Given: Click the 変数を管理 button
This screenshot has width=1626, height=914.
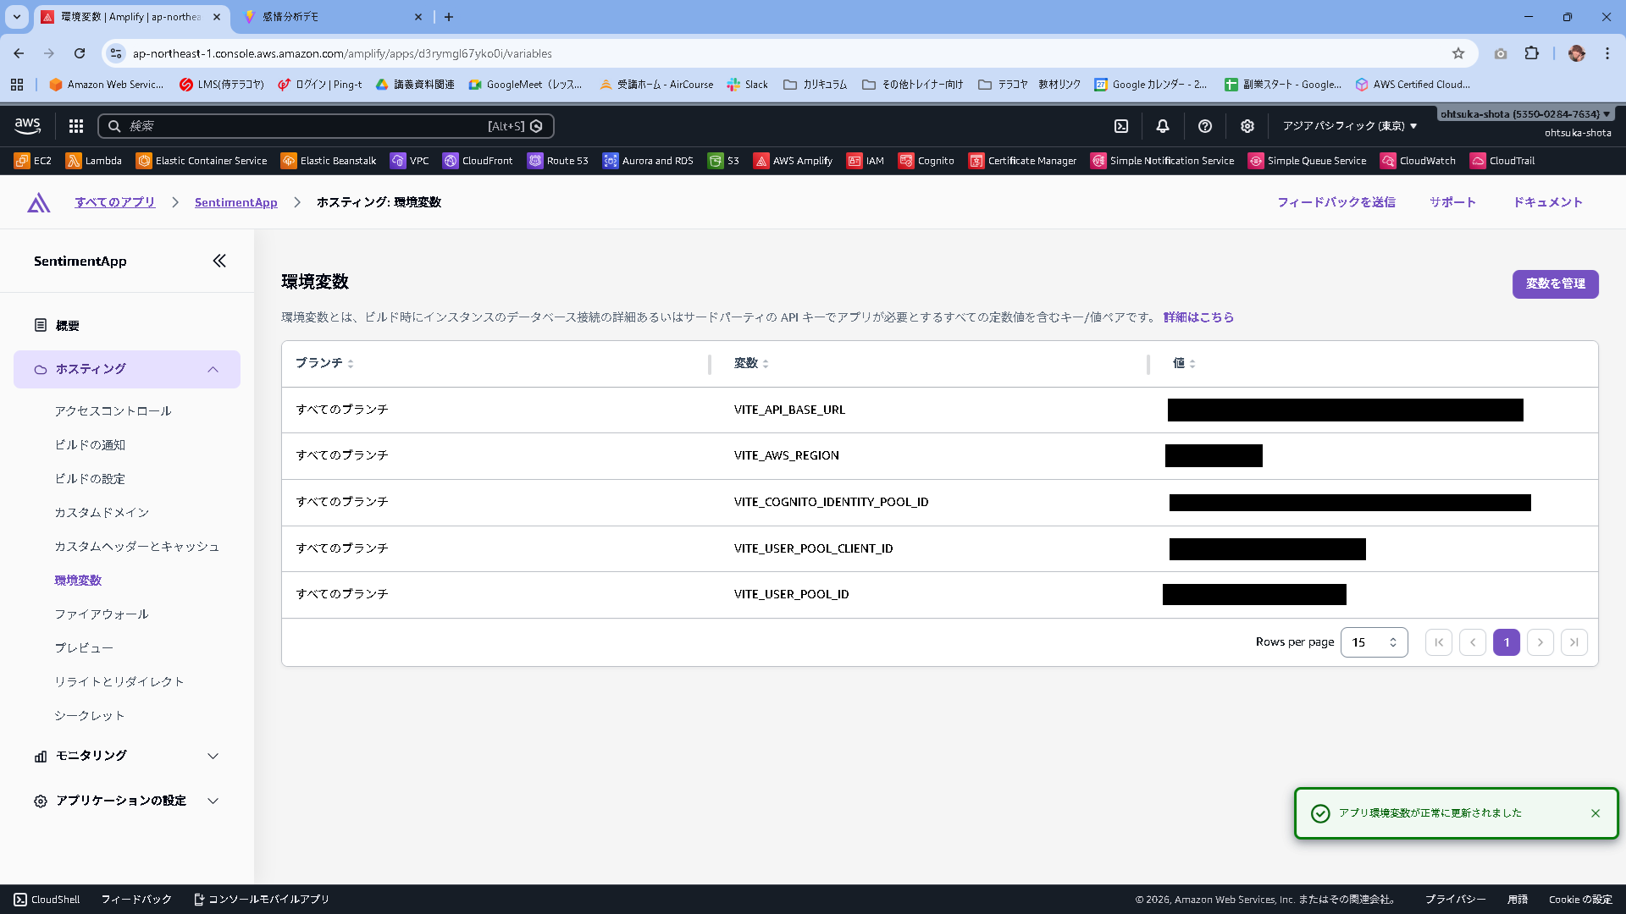Looking at the screenshot, I should coord(1555,284).
